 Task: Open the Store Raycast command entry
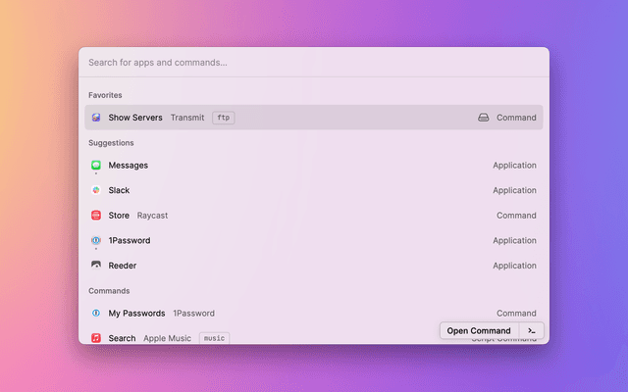tap(313, 216)
